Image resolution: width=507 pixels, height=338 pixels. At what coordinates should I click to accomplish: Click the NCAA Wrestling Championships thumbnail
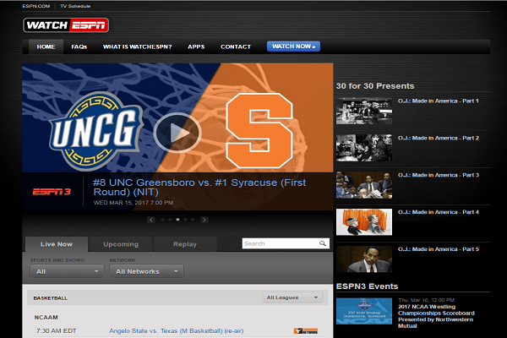pos(364,311)
